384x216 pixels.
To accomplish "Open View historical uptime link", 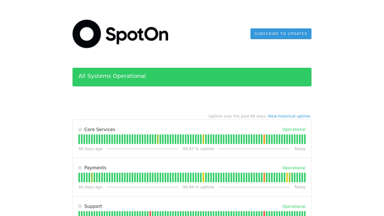I will pos(290,116).
